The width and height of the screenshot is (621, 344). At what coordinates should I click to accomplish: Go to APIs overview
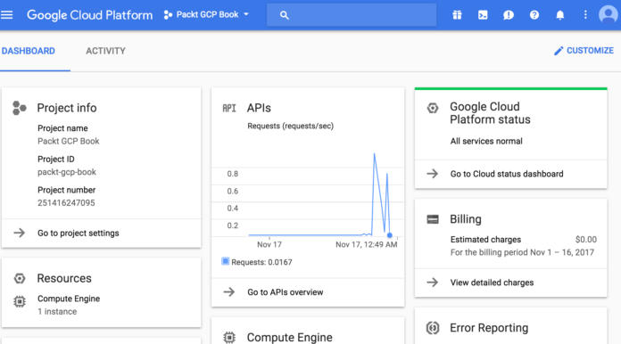(308, 292)
